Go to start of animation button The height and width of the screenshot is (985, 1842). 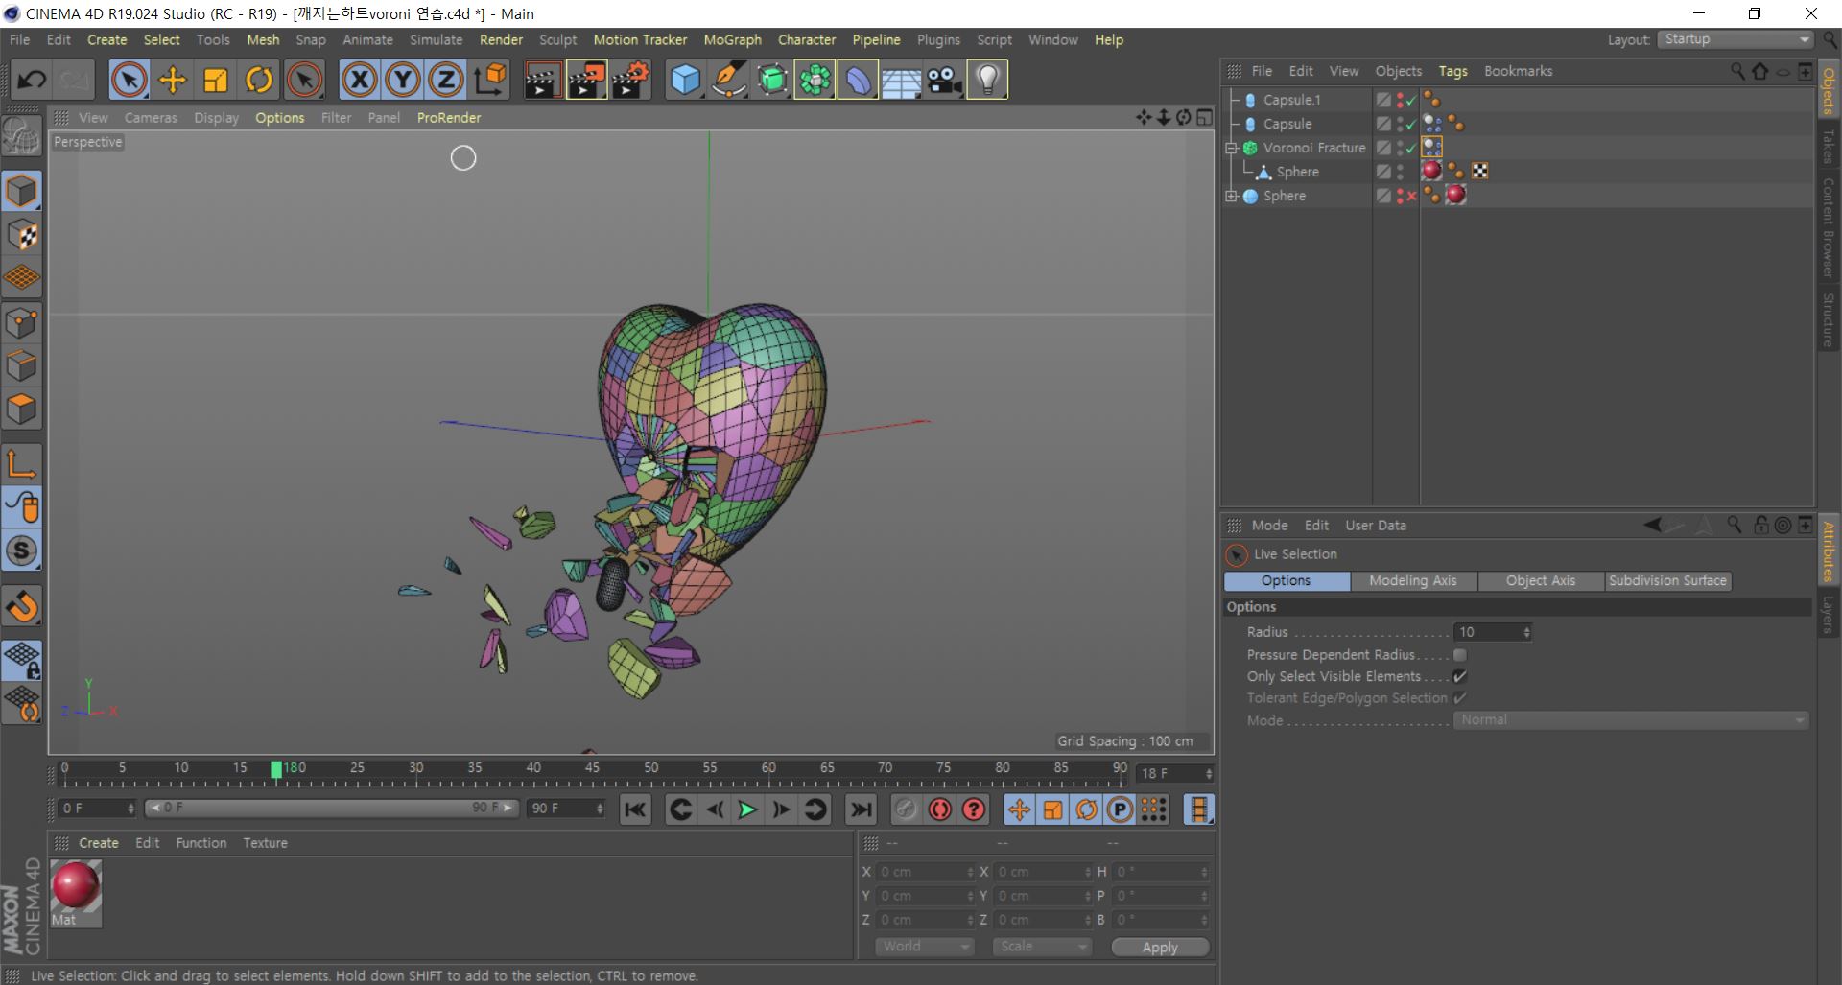(635, 810)
